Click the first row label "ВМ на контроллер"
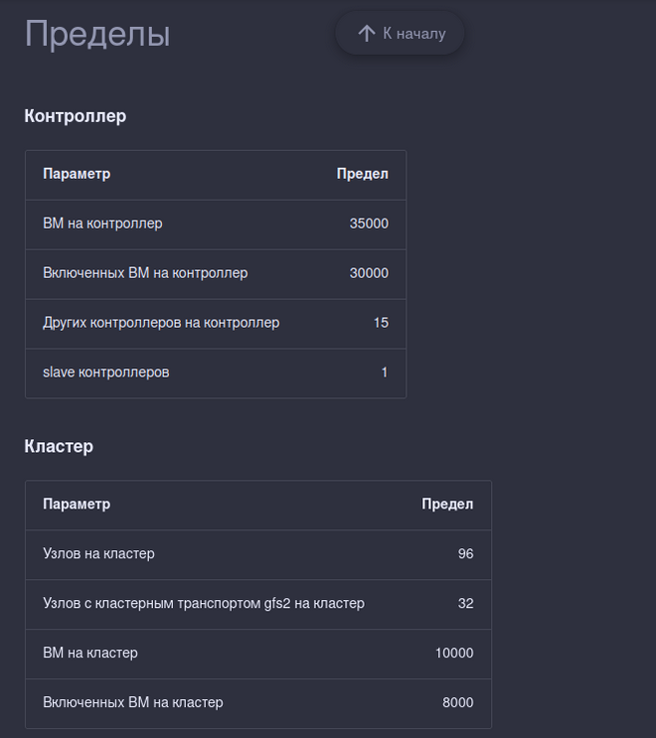Viewport: 656px width, 738px height. point(102,223)
